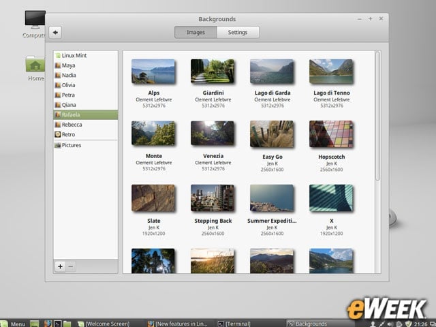This screenshot has width=436, height=327.
Task: Launch Firefox from the panel launcher
Action: click(48, 324)
